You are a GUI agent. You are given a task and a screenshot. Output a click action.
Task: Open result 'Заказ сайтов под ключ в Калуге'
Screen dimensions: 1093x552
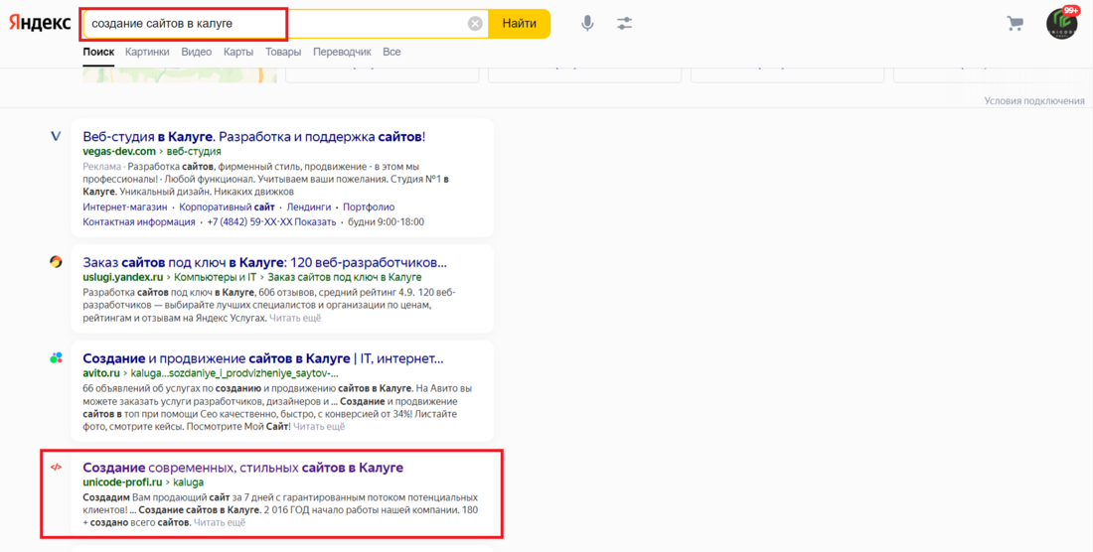(x=264, y=262)
